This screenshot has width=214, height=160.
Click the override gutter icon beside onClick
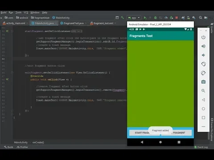point(7,80)
